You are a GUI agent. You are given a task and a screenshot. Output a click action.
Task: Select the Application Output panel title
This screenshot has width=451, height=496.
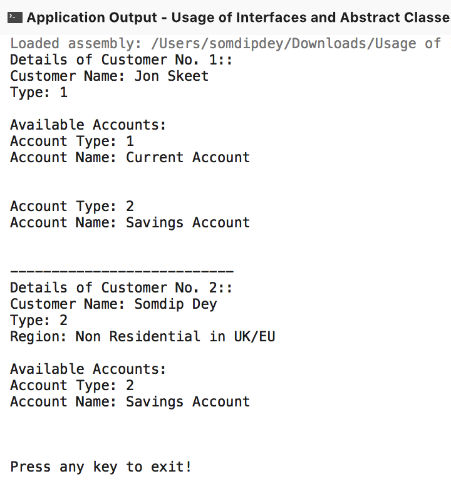click(239, 18)
